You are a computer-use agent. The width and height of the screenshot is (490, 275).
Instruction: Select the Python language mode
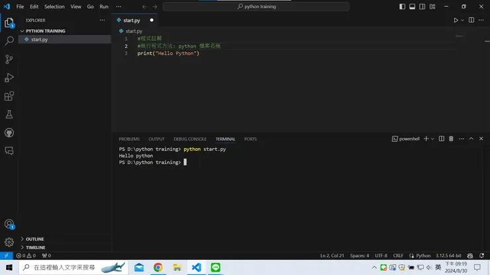(x=423, y=256)
